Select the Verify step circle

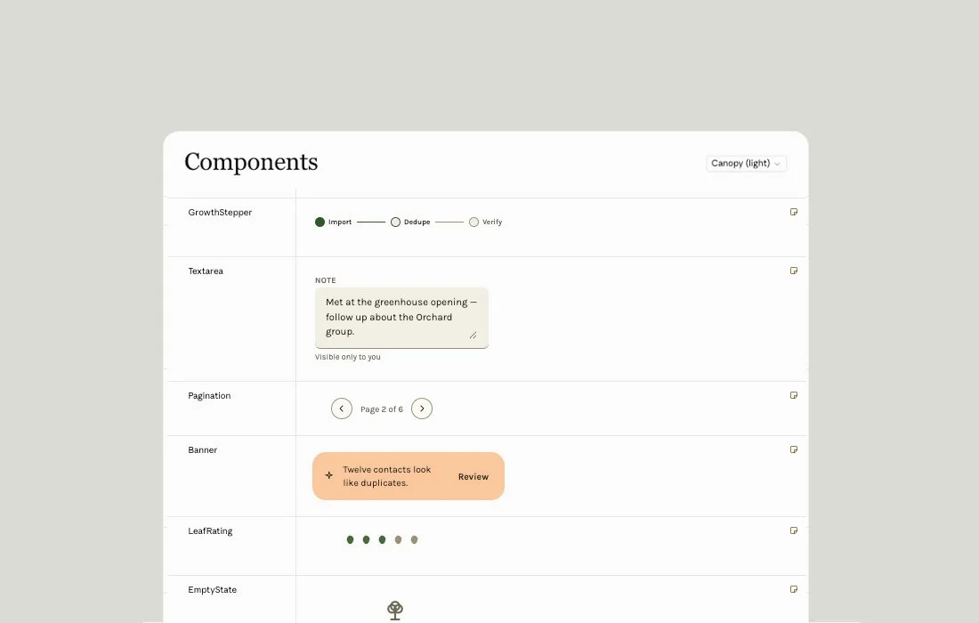pos(473,222)
